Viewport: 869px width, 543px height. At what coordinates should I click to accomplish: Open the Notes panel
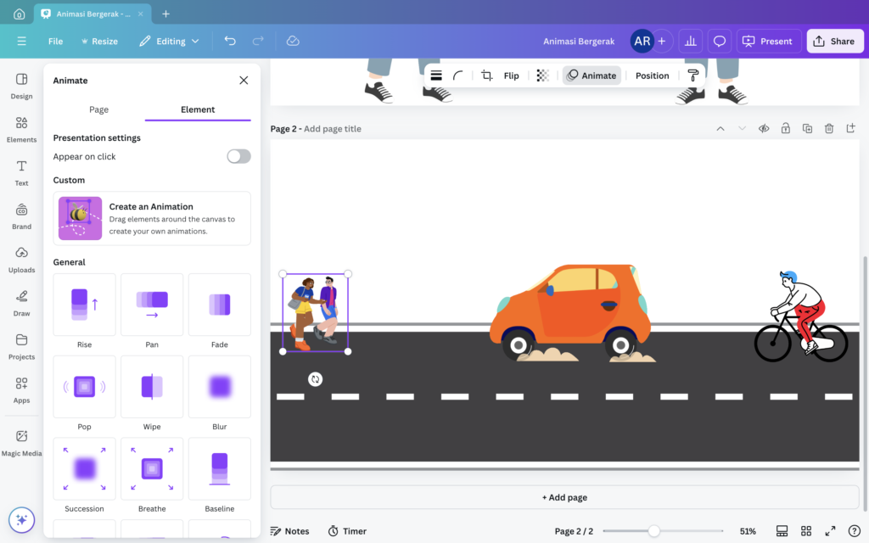pyautogui.click(x=290, y=531)
